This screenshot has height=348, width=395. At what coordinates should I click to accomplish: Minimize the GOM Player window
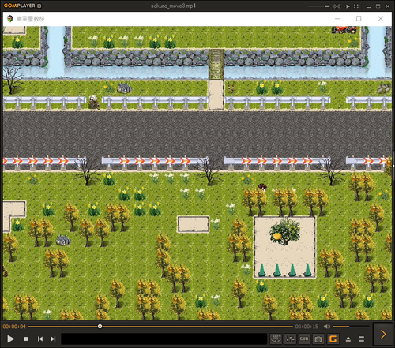click(368, 6)
